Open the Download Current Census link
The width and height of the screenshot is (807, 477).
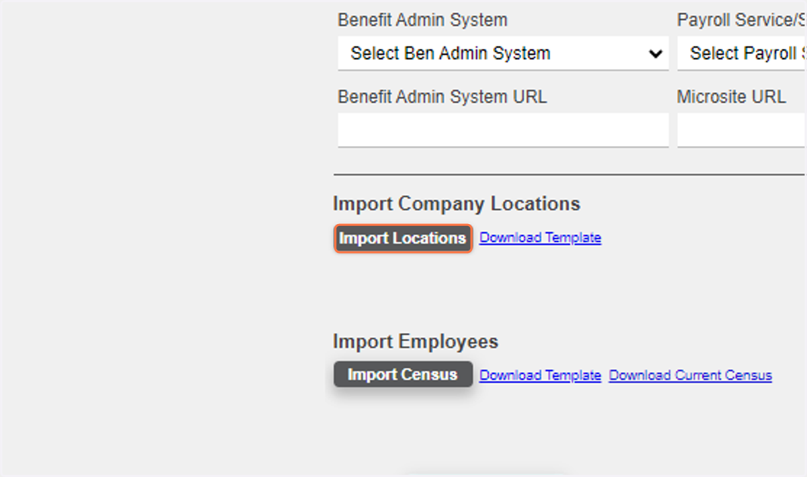691,375
